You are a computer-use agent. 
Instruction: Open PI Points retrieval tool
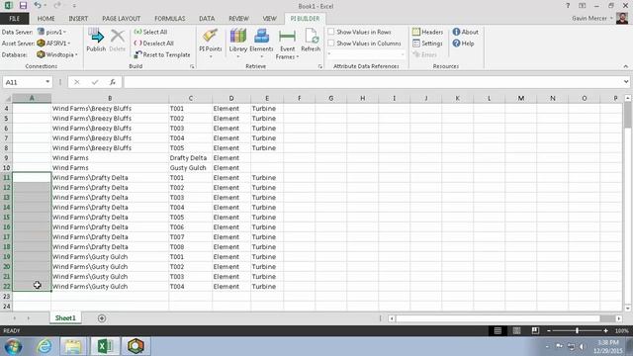(211, 44)
